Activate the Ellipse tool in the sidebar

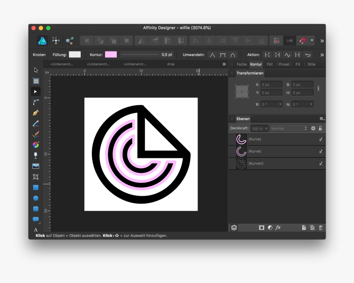click(35, 198)
